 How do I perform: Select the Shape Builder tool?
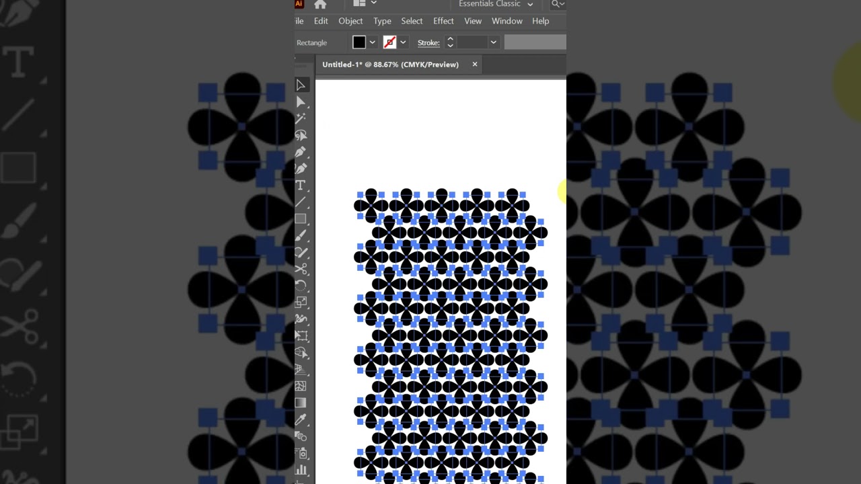coord(301,353)
